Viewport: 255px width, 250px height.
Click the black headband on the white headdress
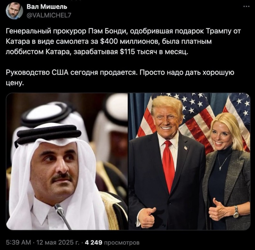pos(49,134)
